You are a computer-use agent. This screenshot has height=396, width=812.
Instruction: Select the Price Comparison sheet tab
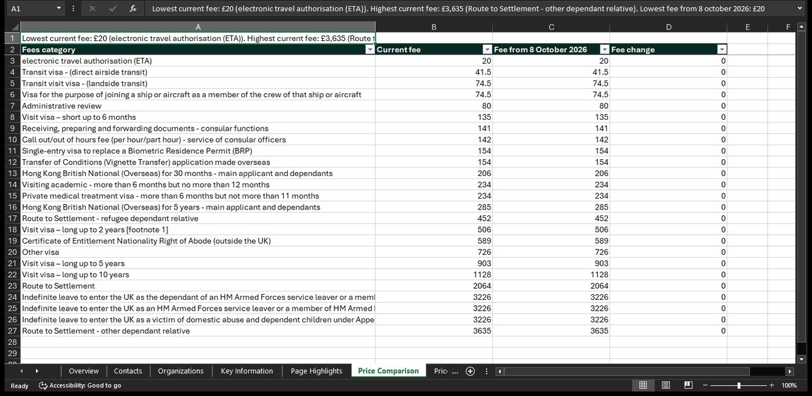click(x=388, y=371)
